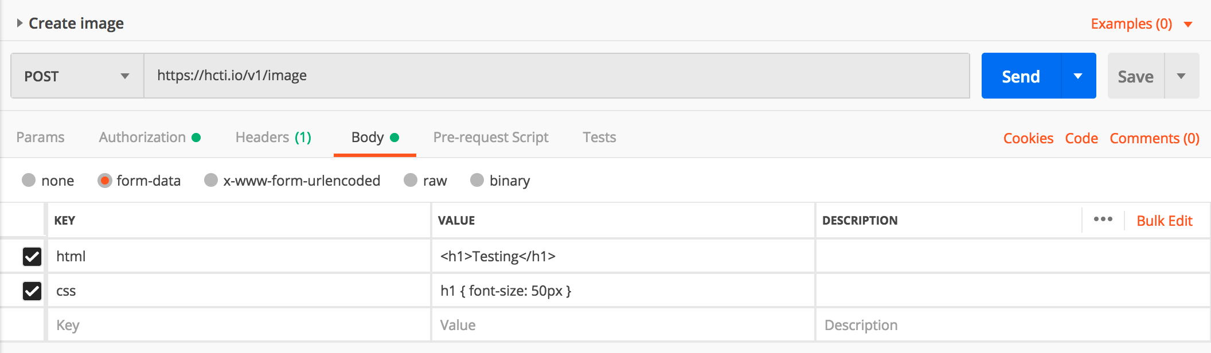Send the request
The width and height of the screenshot is (1211, 353).
point(1021,76)
